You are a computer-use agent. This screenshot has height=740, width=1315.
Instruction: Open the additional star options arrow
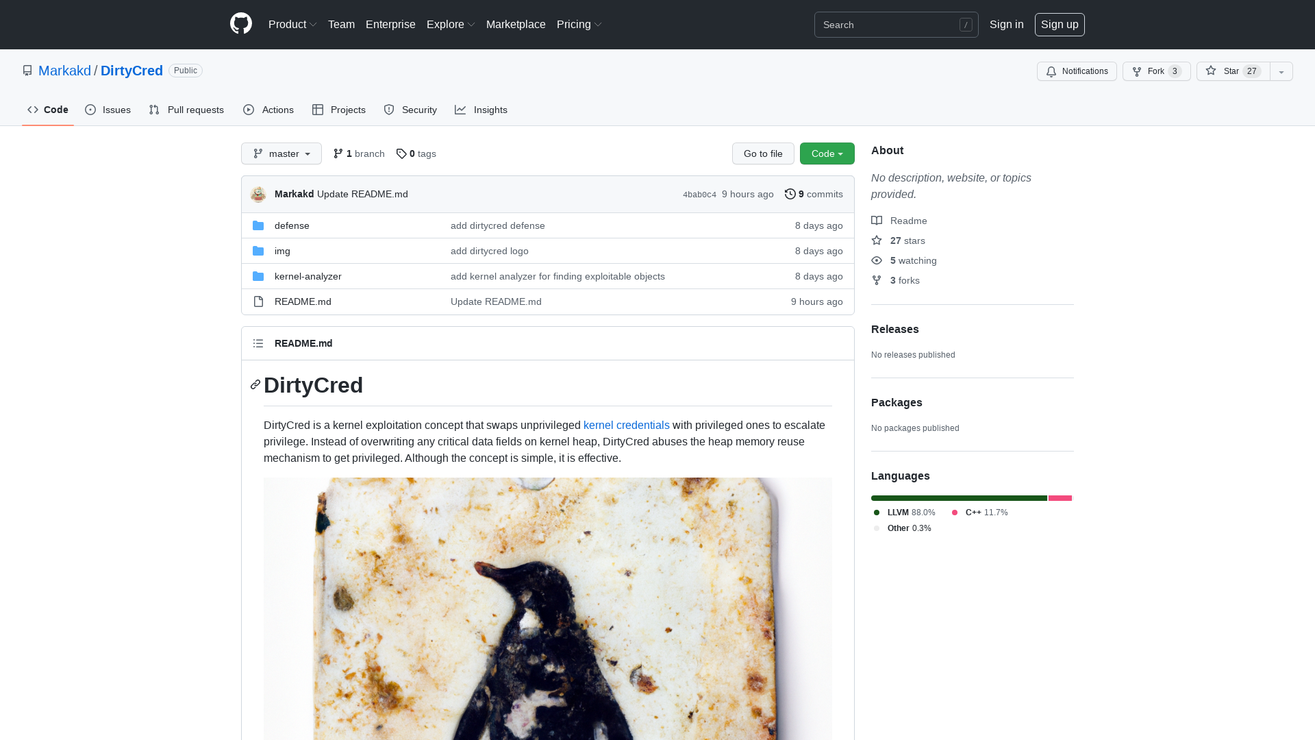click(1281, 71)
